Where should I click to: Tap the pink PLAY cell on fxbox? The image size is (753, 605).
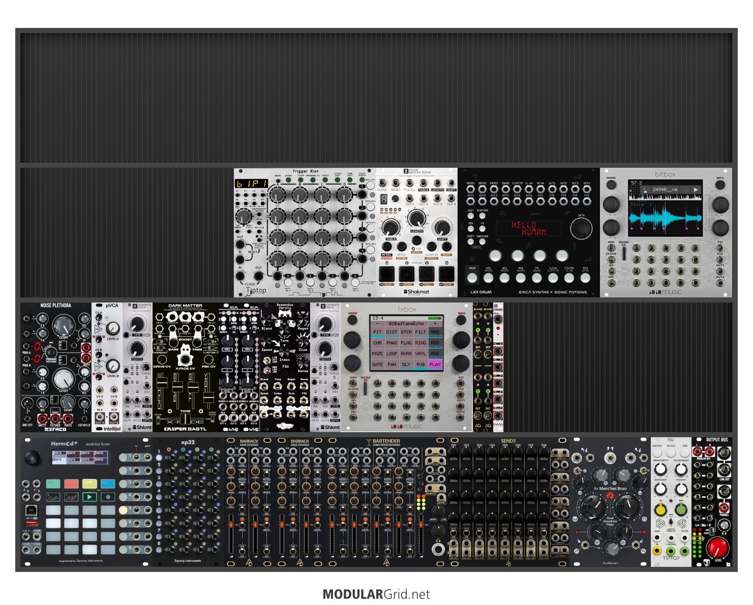tap(435, 364)
